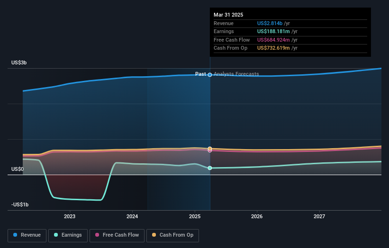Image resolution: width=389 pixels, height=248 pixels.
Task: Select the Earnings data point marker on the chart
Action: tap(210, 168)
